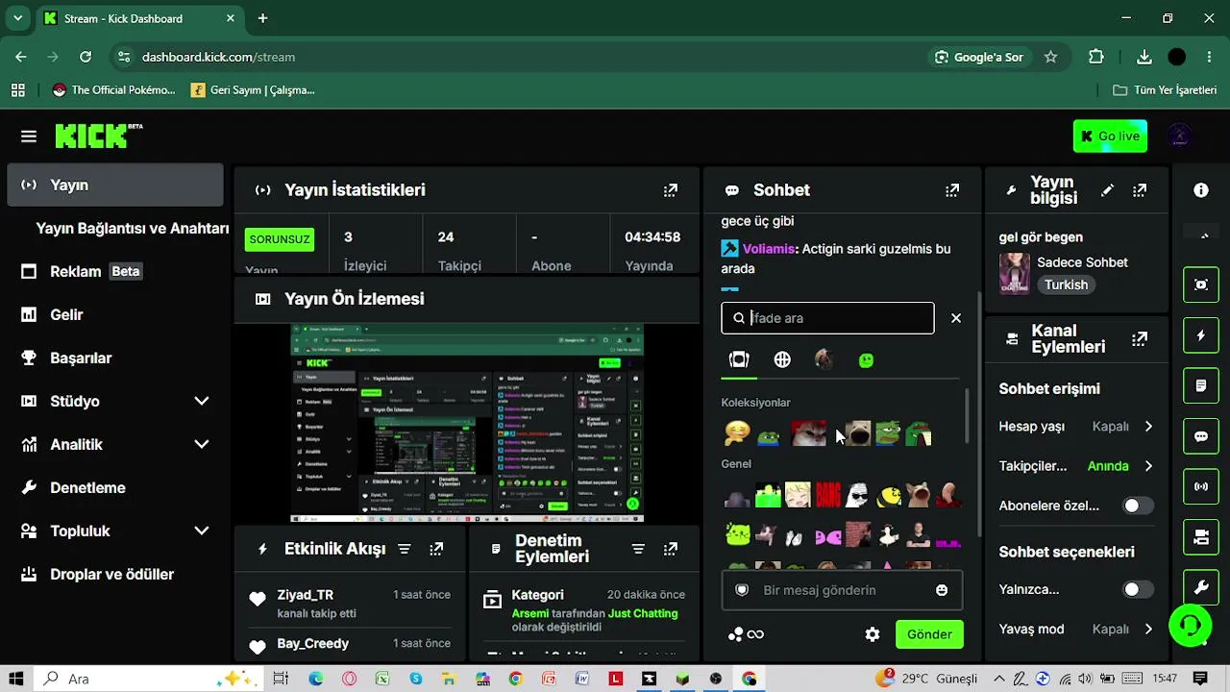Select Yayın in the sidebar
This screenshot has height=692, width=1230.
[x=114, y=185]
